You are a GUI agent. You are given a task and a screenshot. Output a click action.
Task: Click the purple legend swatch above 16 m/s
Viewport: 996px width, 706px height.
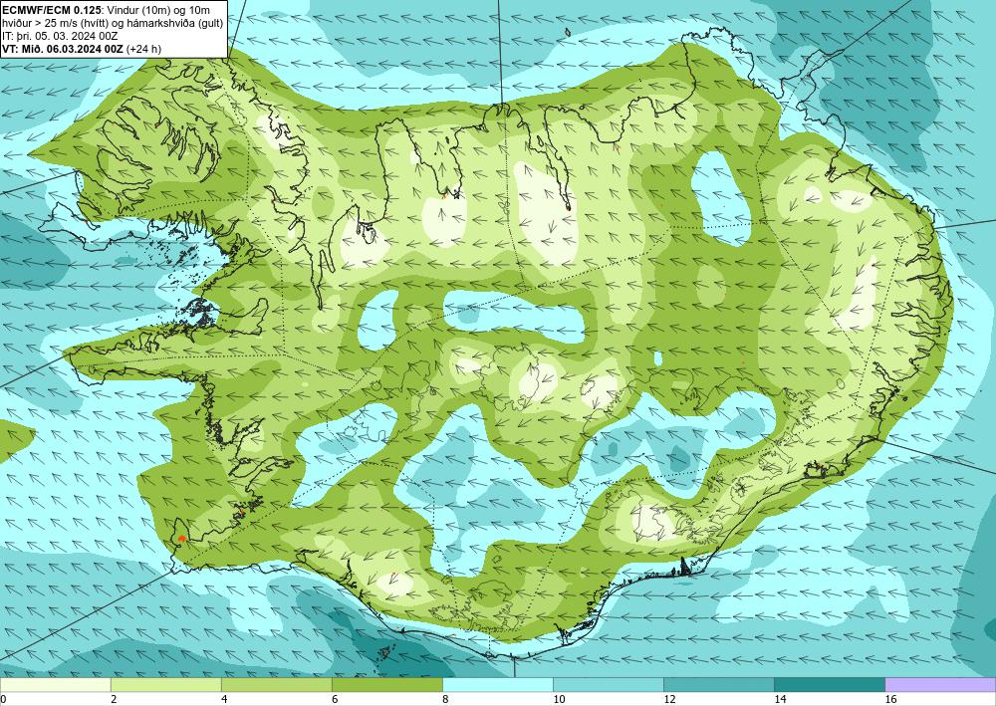coord(940,684)
